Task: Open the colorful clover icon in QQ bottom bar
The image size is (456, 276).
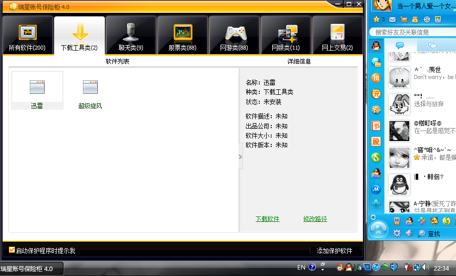Action: [422, 221]
